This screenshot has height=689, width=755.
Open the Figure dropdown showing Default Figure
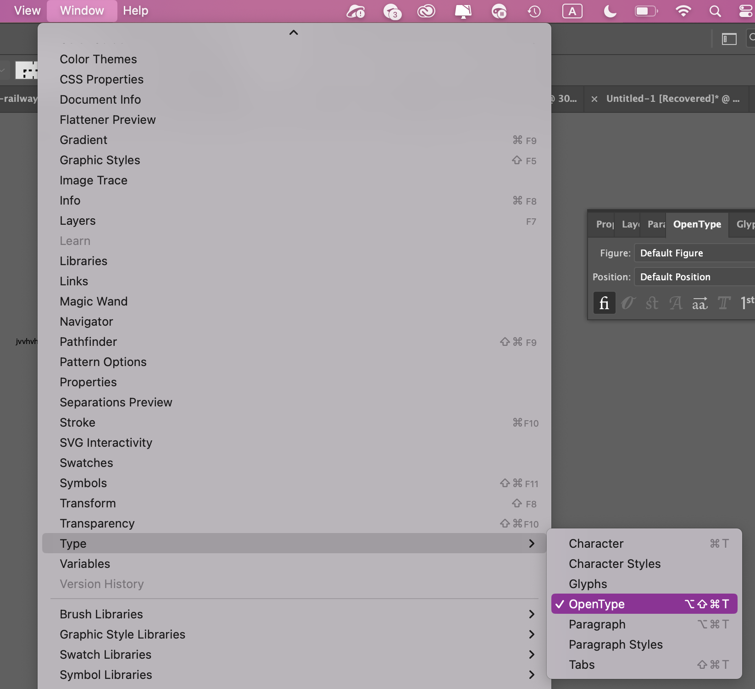(694, 253)
